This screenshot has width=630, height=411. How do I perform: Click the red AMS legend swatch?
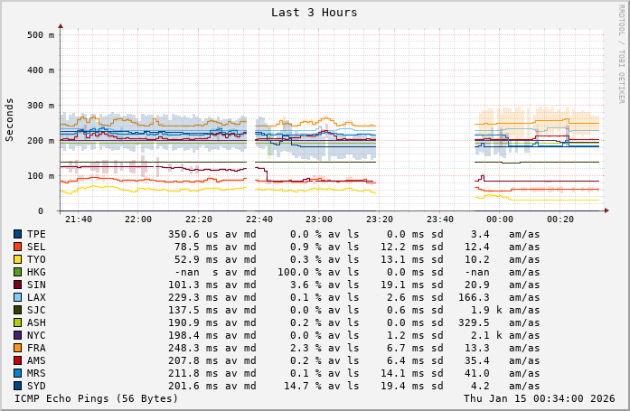(17, 360)
